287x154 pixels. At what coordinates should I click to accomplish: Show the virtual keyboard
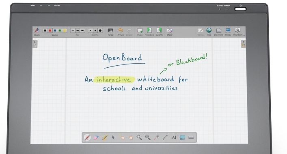pyautogui.click(x=191, y=137)
